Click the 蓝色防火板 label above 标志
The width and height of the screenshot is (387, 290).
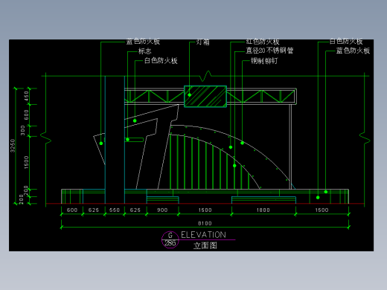tap(143, 42)
